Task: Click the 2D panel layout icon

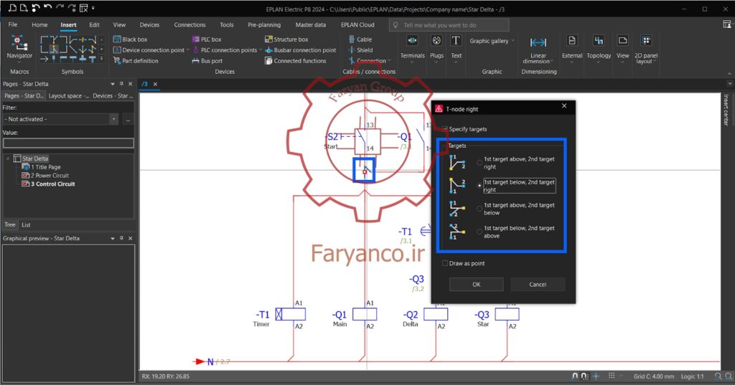Action: (646, 41)
